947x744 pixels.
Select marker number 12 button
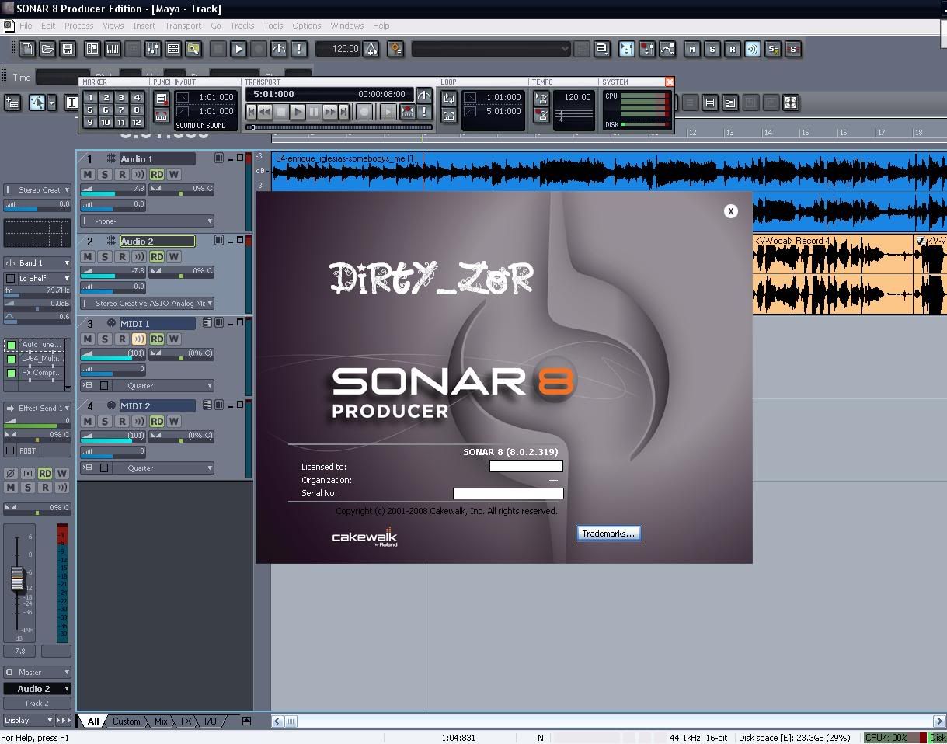(x=137, y=123)
